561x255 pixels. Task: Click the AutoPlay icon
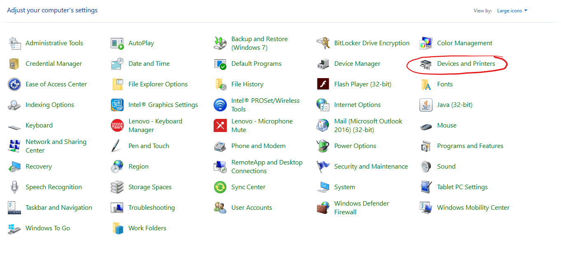point(117,43)
